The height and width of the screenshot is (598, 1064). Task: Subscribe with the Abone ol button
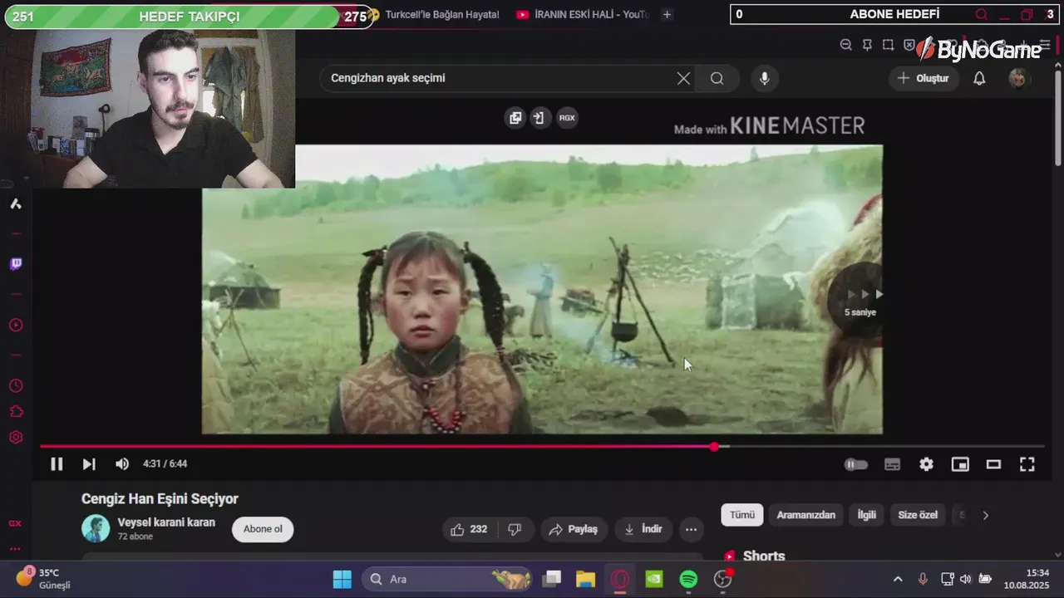263,529
